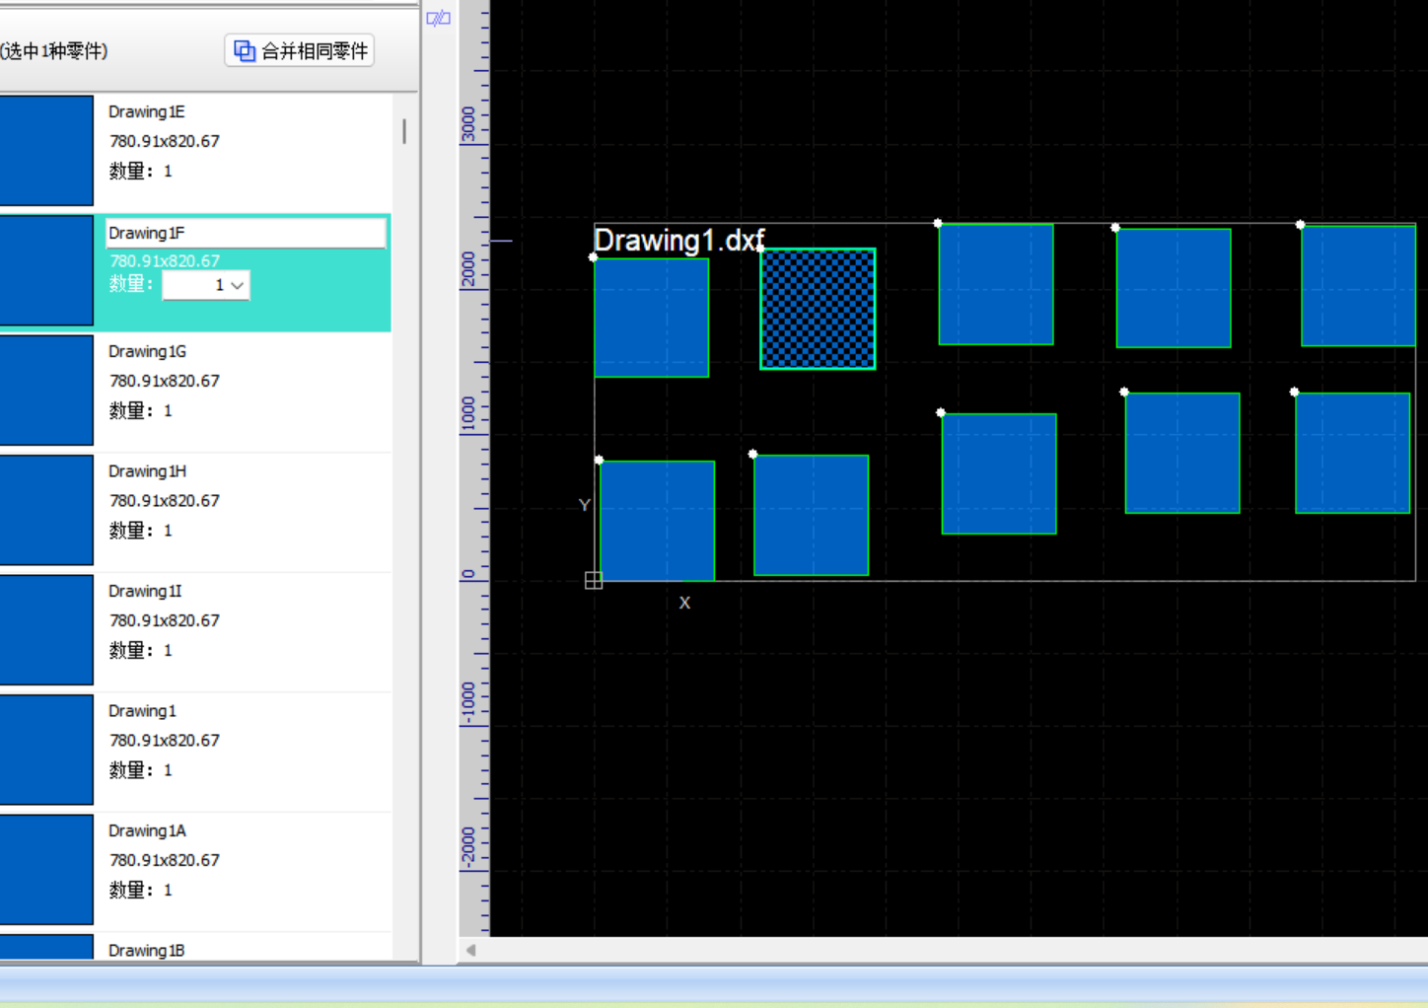Click the Drawing1E name text
1428x1008 pixels.
point(146,111)
